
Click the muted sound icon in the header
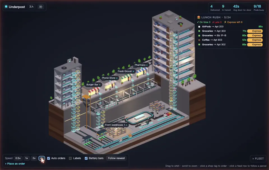(x=40, y=7)
